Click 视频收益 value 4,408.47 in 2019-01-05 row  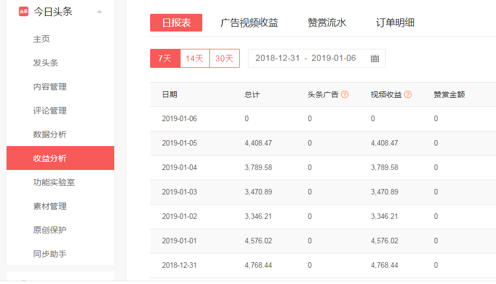385,143
